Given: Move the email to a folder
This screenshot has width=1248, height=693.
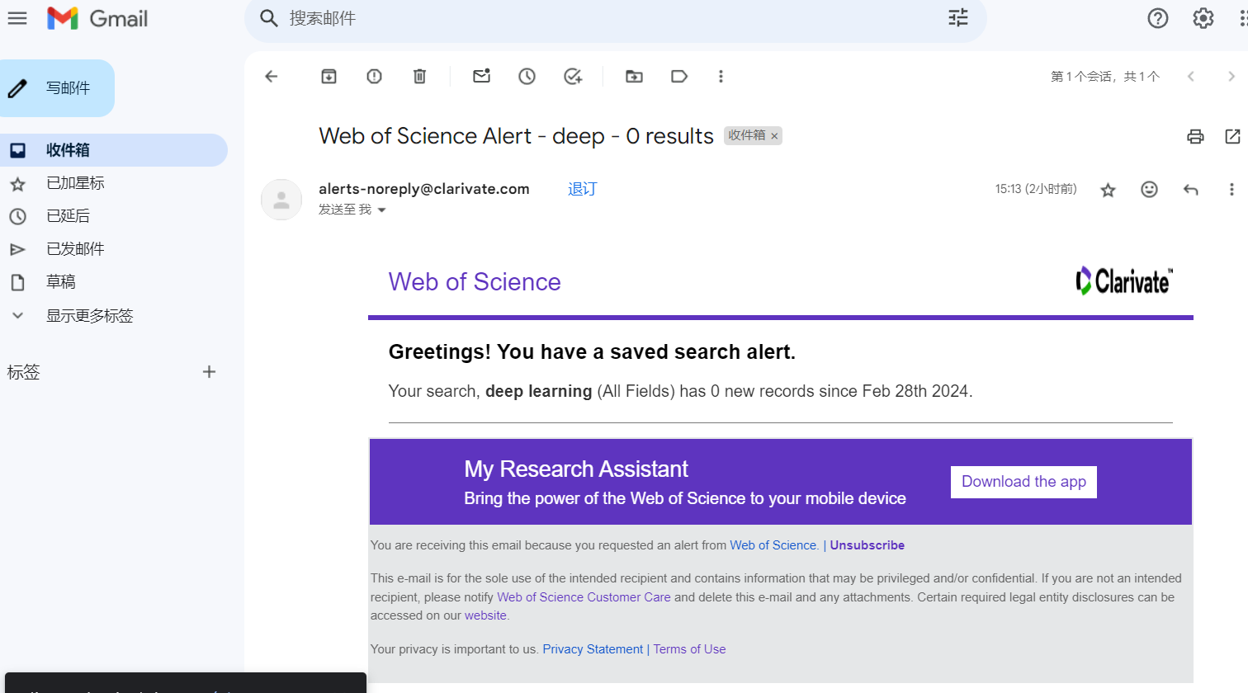Looking at the screenshot, I should (x=634, y=77).
